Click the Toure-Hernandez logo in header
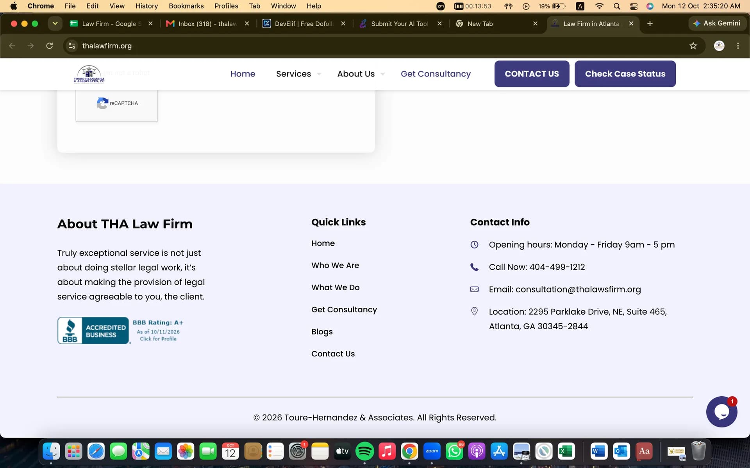 (x=89, y=74)
